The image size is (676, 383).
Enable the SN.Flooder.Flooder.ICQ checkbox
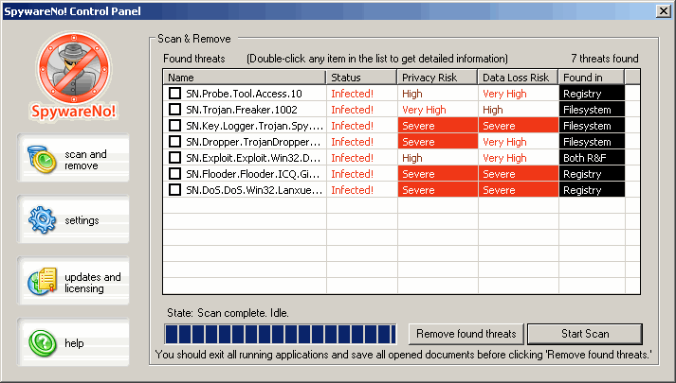click(x=174, y=174)
